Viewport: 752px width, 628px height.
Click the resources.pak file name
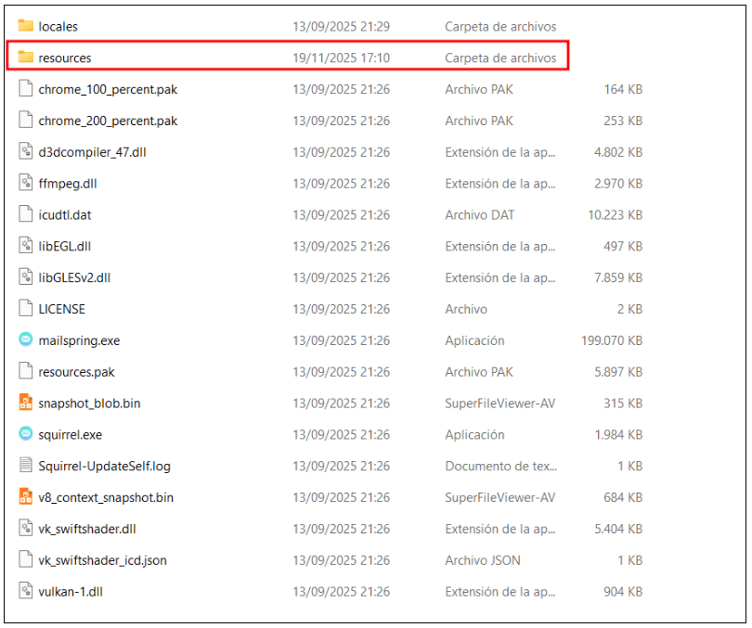77,372
